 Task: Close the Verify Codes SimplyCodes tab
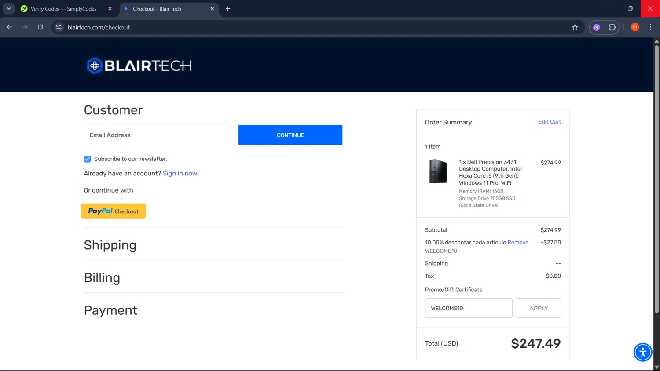[x=110, y=9]
